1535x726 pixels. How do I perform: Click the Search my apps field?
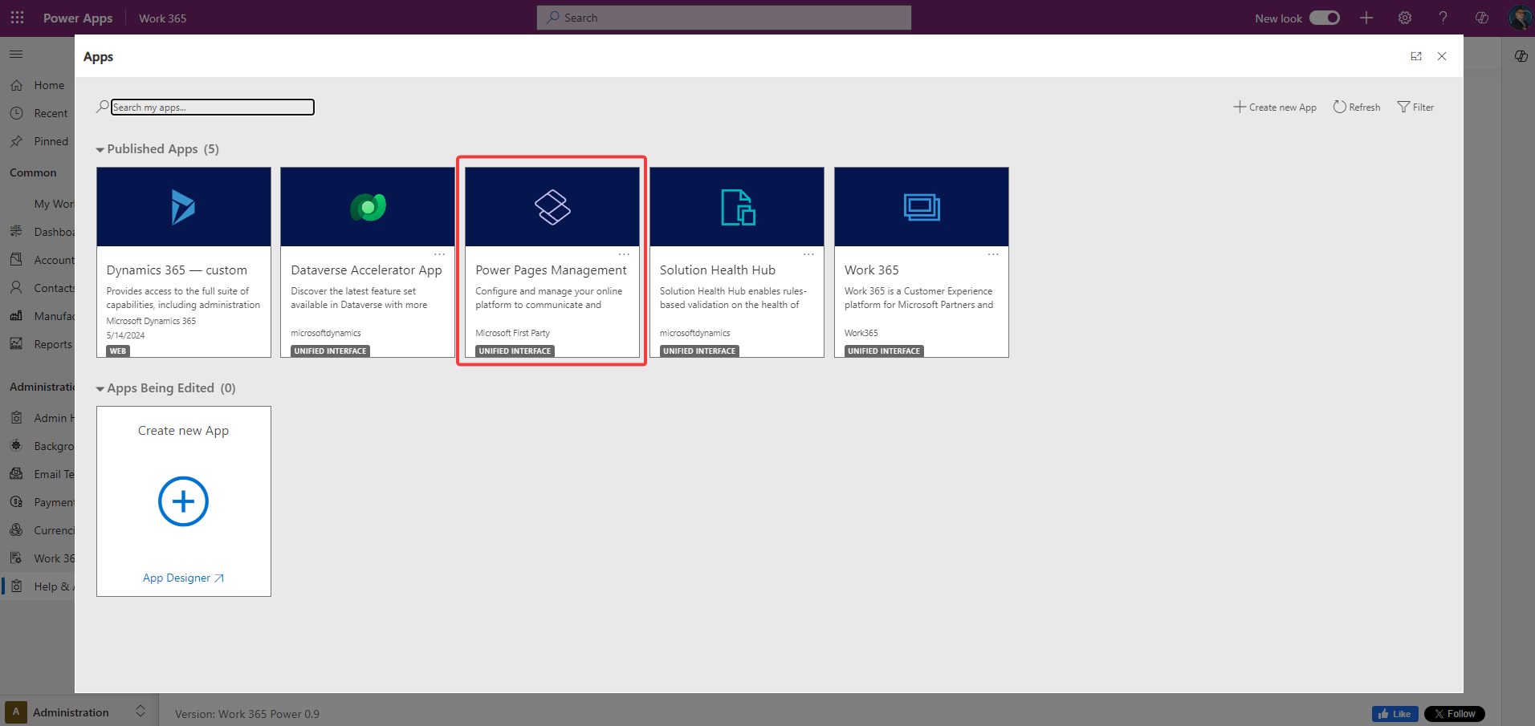(212, 107)
